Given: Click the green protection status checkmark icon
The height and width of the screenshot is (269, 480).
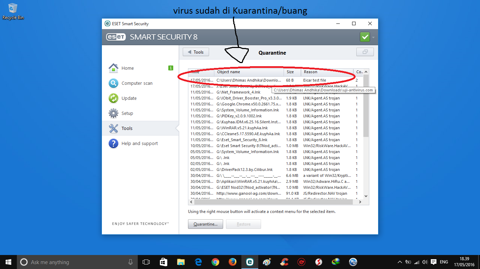Looking at the screenshot, I should [365, 37].
